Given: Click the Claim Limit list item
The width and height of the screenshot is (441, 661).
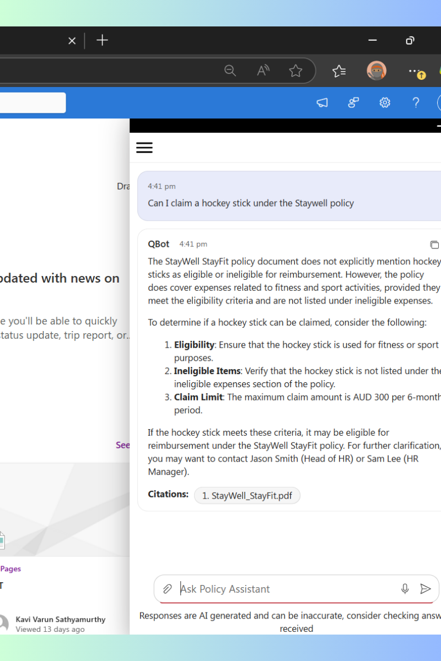Looking at the screenshot, I should (308, 404).
